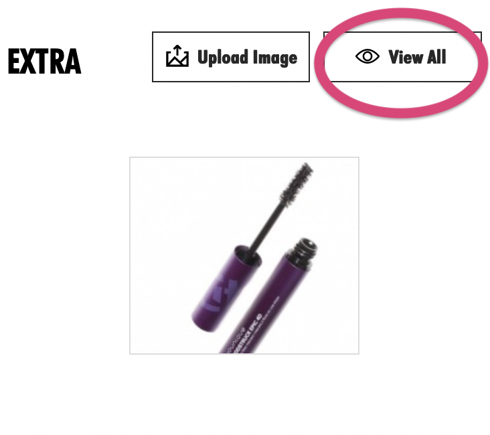
Task: Click the EXTRA section heading
Action: pyautogui.click(x=44, y=62)
